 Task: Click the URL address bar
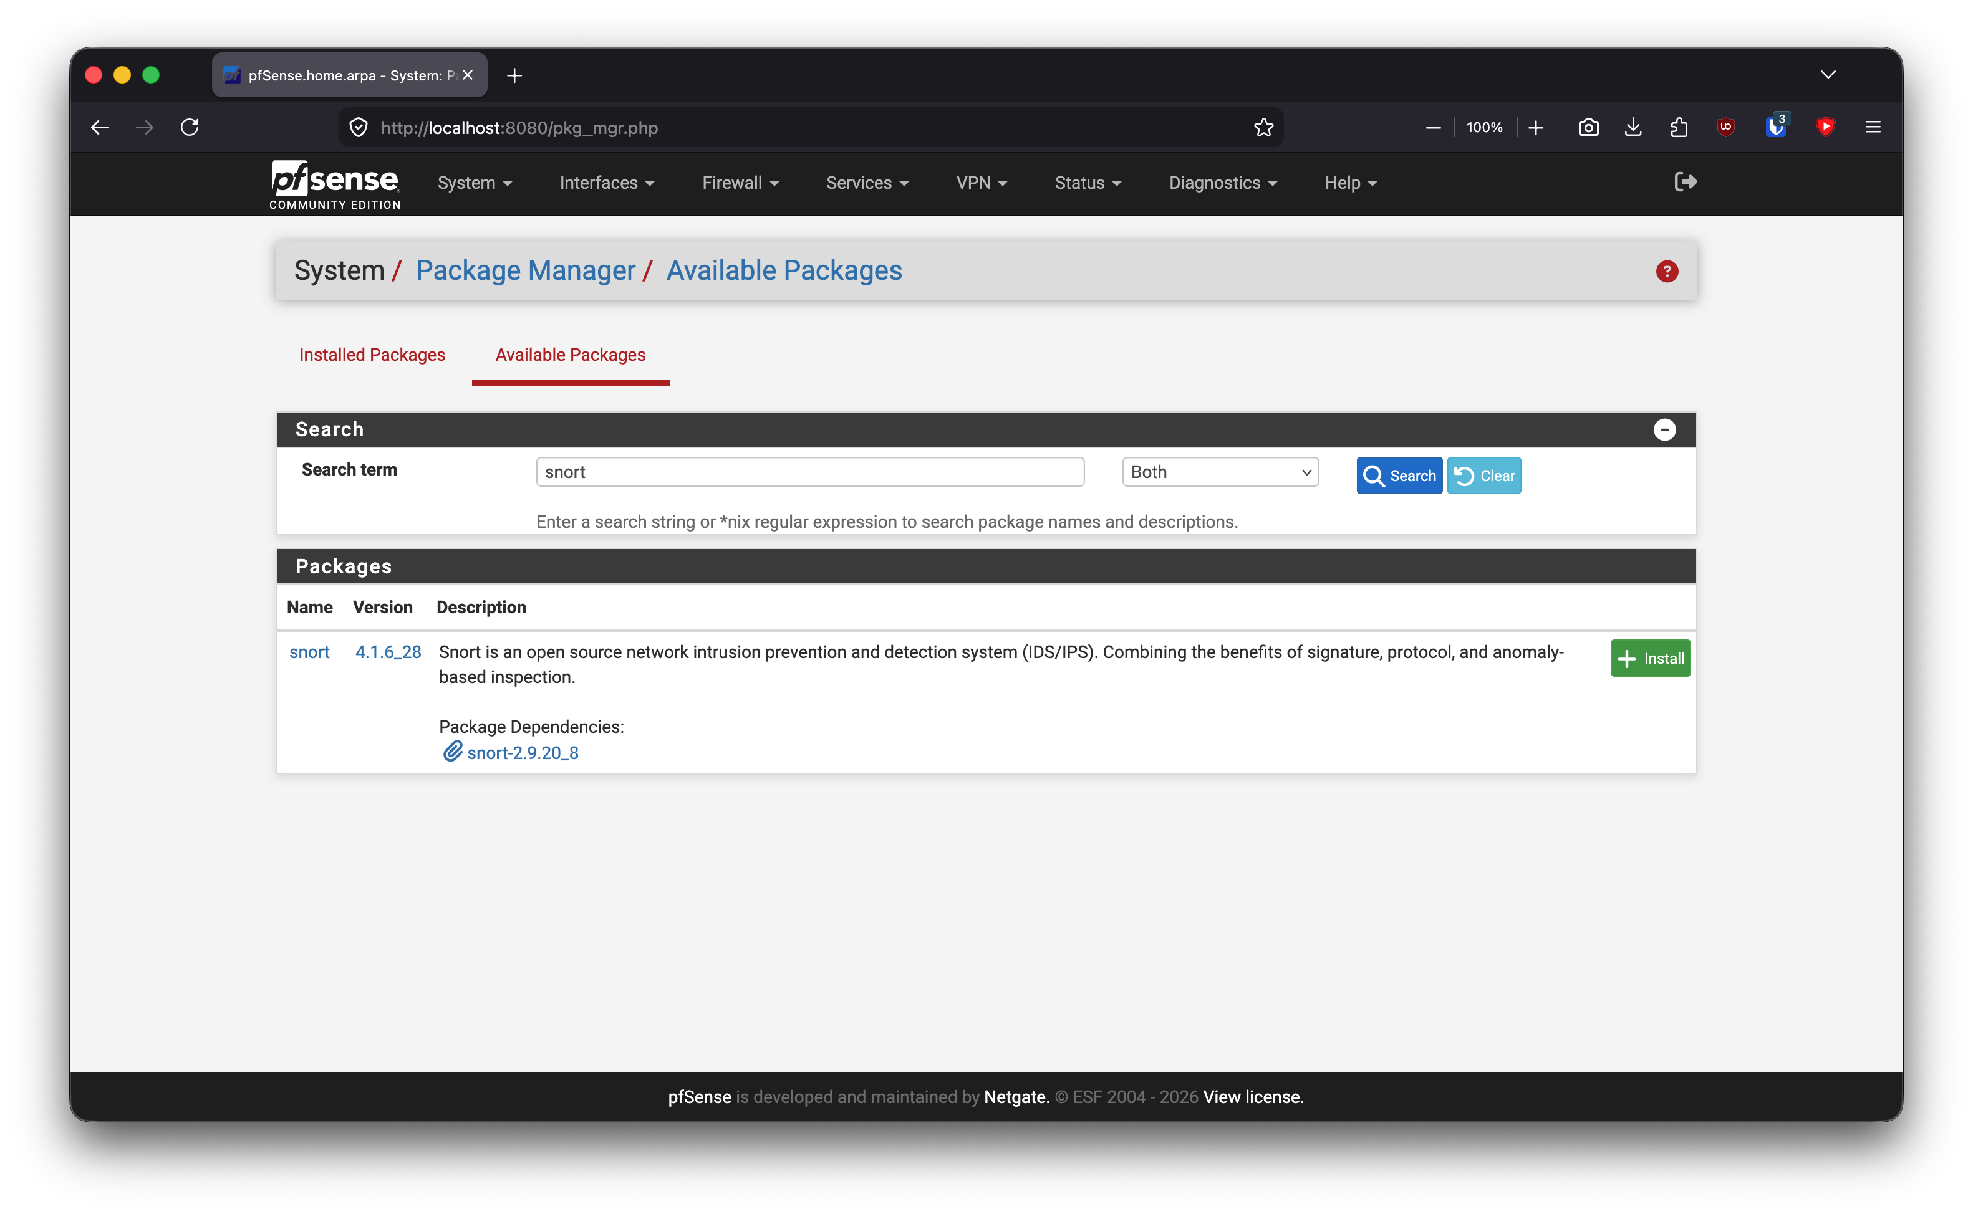[811, 128]
